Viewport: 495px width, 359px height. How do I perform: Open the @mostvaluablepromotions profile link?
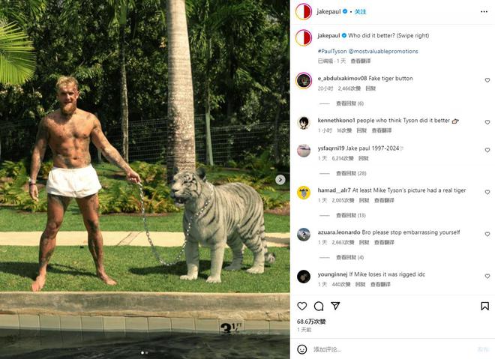coord(383,51)
